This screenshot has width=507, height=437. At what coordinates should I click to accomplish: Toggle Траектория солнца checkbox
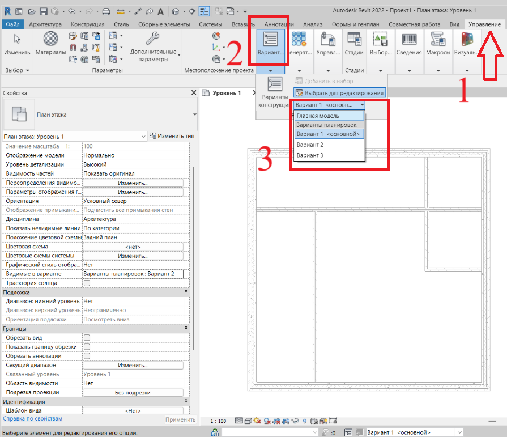[x=87, y=283]
